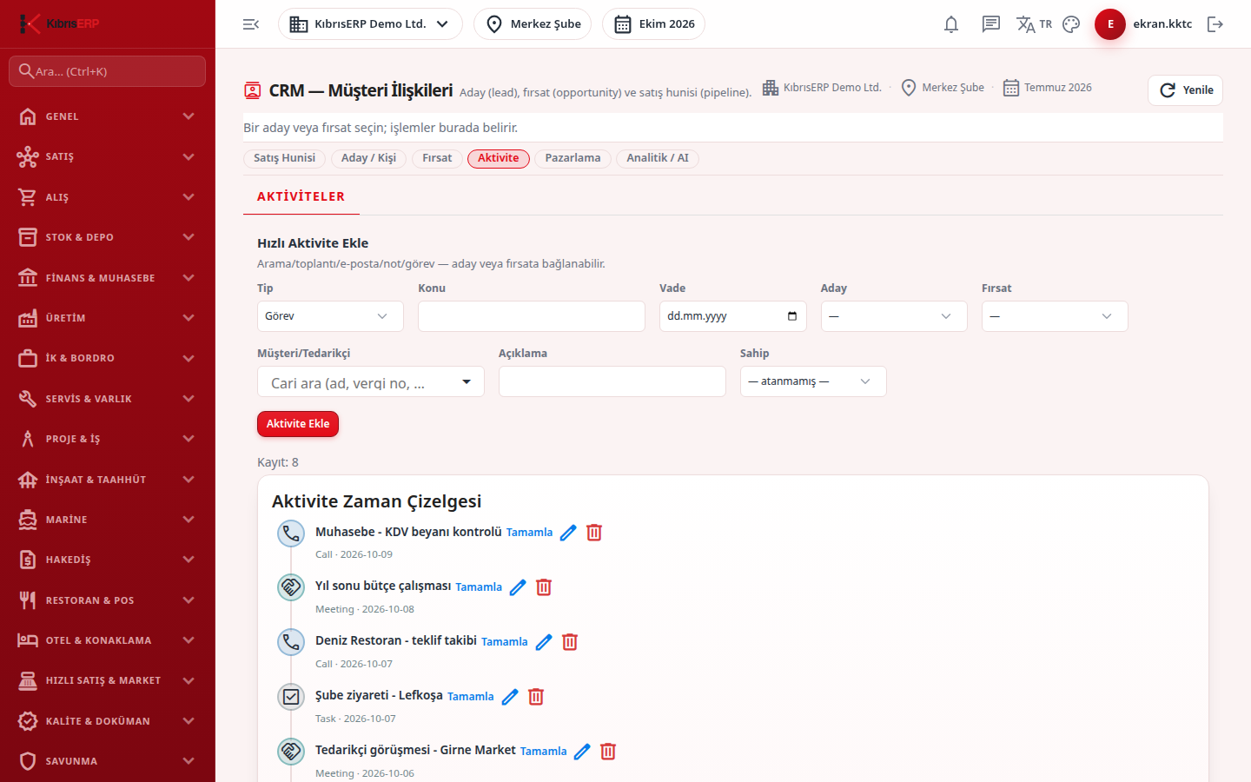Delete Tedarikçi görüşmesi - Girne Market activity
The width and height of the screenshot is (1251, 782).
608,752
